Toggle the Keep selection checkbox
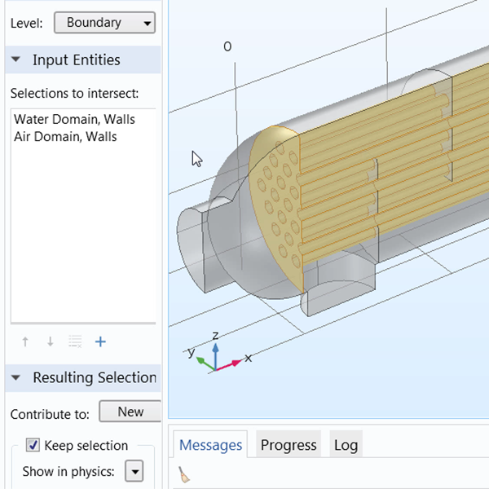Image resolution: width=489 pixels, height=489 pixels. pos(33,445)
